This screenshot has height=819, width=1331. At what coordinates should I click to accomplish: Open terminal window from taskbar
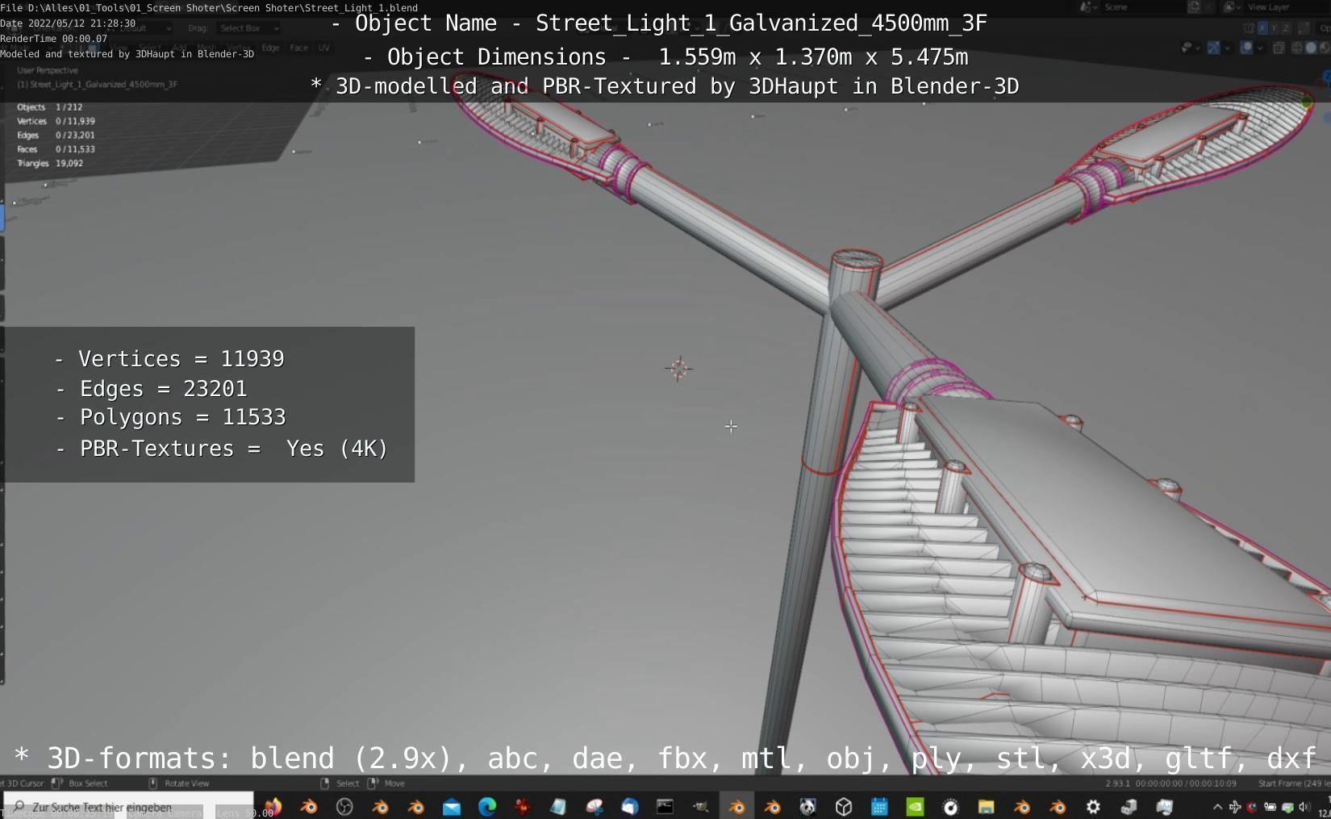tap(665, 807)
